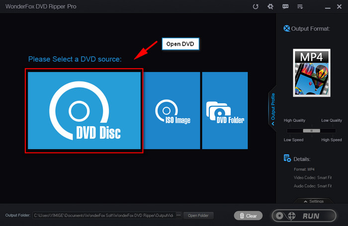Click the 'Format: MP4' detail text

(x=304, y=169)
